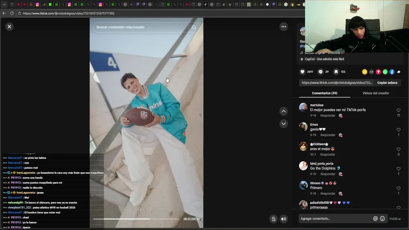Like Ginooo's 'Primero' comment
Viewport: 409px width, 230px height.
point(398,188)
